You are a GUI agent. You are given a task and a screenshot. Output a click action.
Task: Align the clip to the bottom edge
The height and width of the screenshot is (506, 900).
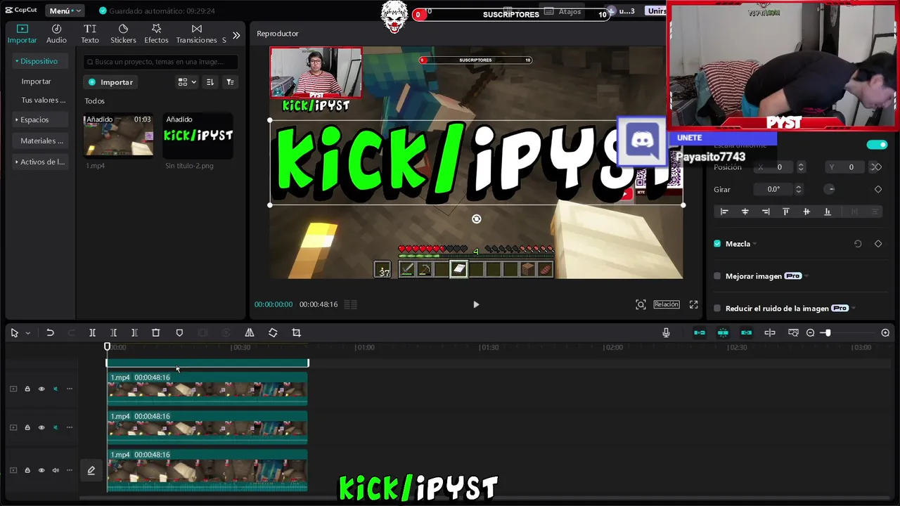tap(828, 212)
